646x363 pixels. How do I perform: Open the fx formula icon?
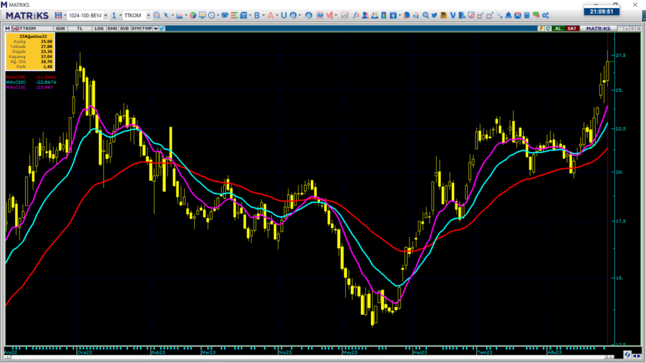tap(356, 15)
